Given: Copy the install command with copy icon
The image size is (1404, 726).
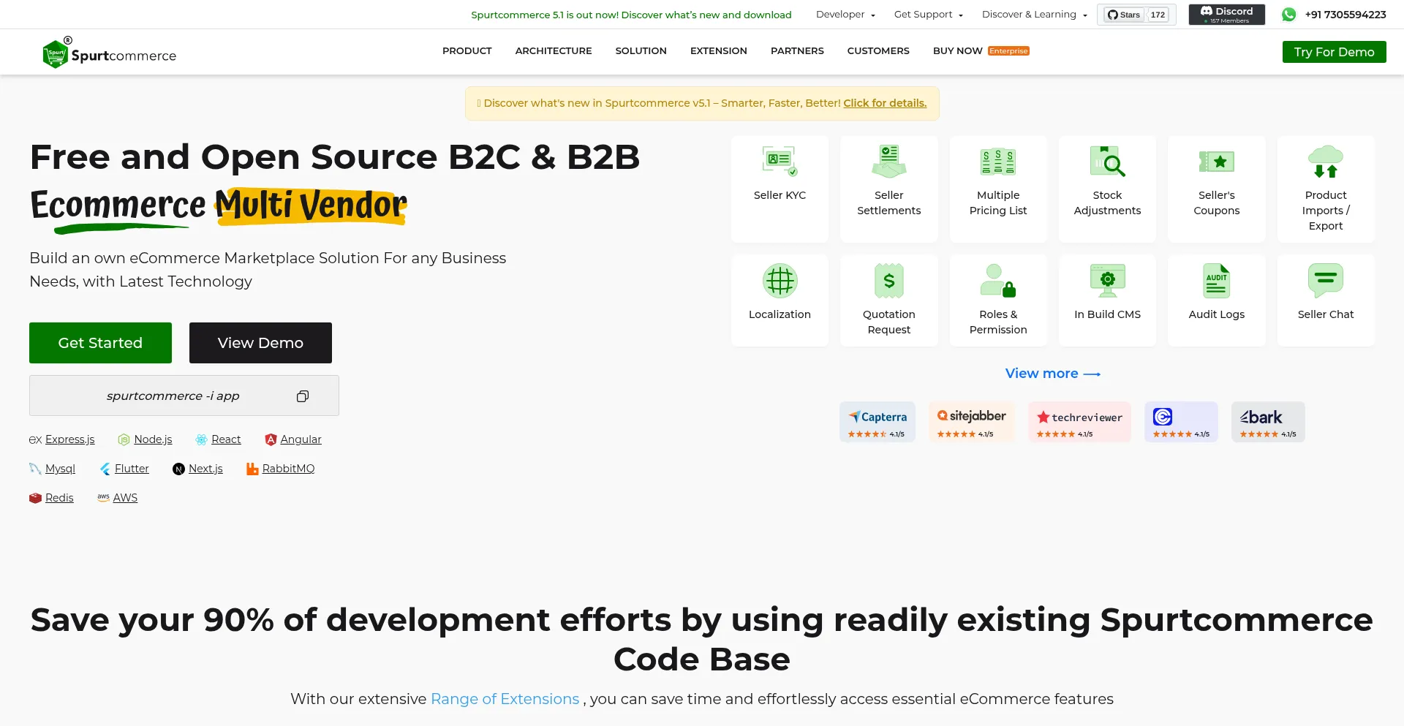Looking at the screenshot, I should coord(303,396).
